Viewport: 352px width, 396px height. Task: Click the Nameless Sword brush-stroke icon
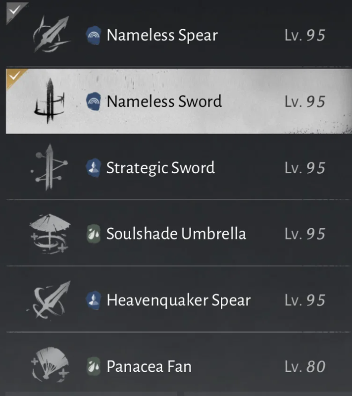coord(50,101)
